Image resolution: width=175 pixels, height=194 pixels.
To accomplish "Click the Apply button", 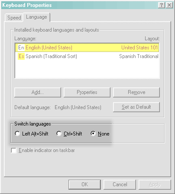I will tap(155, 184).
